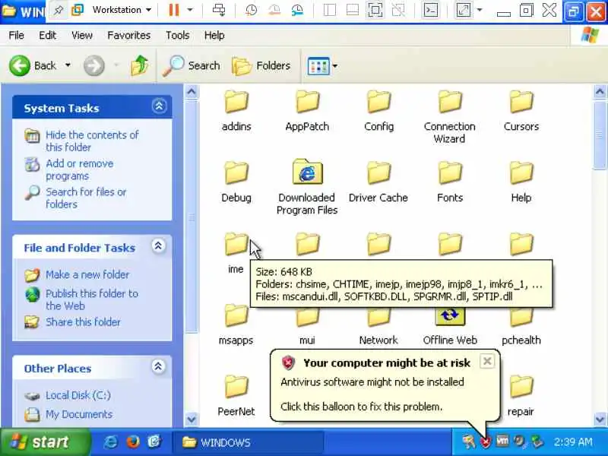Collapse the System Tasks panel

(x=159, y=106)
